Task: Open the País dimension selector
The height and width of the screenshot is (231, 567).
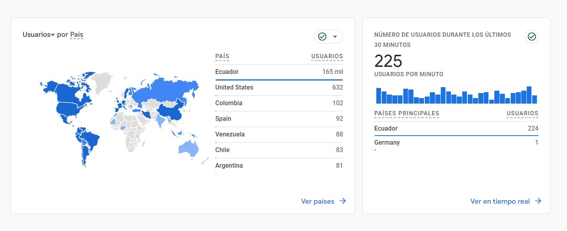Action: [x=77, y=34]
